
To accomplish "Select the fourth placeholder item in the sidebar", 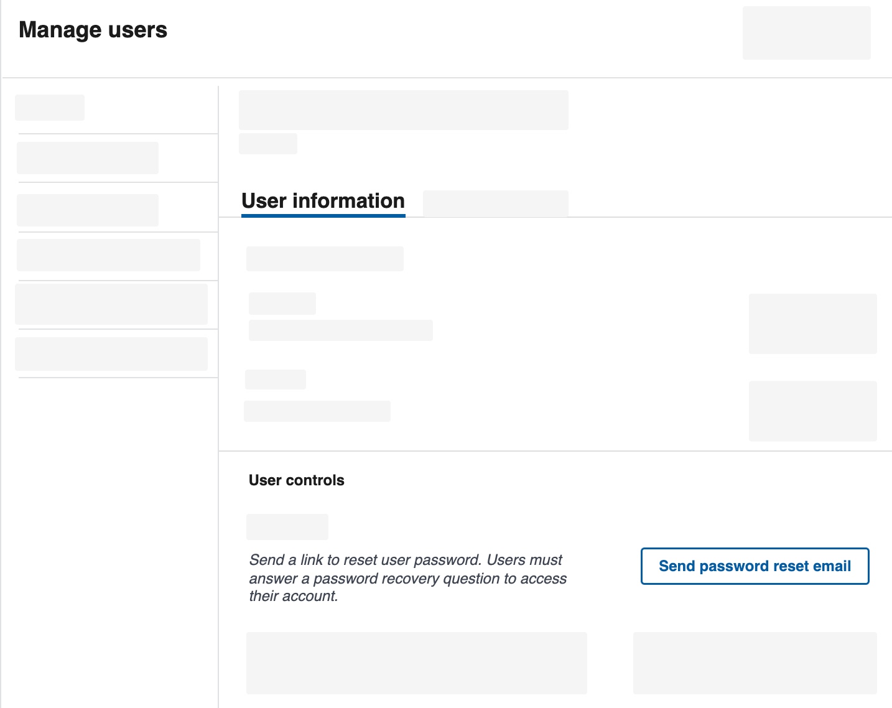I will coord(108,255).
